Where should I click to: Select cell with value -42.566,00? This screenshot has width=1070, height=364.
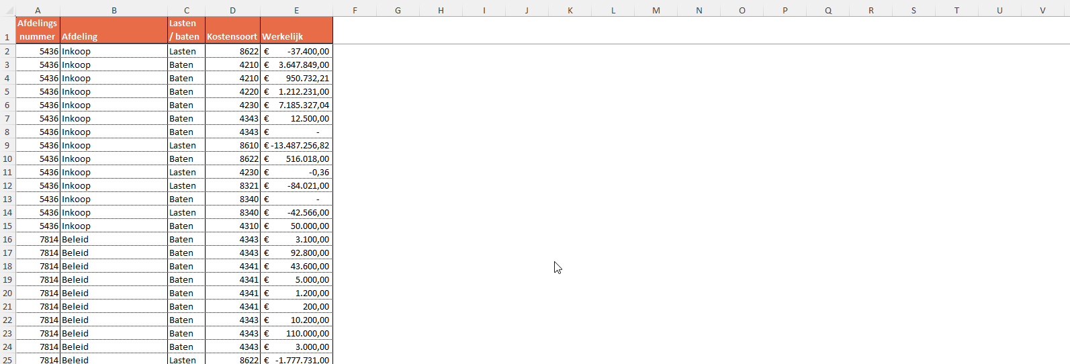[296, 212]
